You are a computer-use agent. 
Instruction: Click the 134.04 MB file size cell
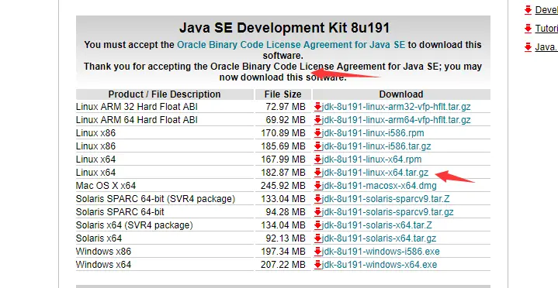point(283,225)
